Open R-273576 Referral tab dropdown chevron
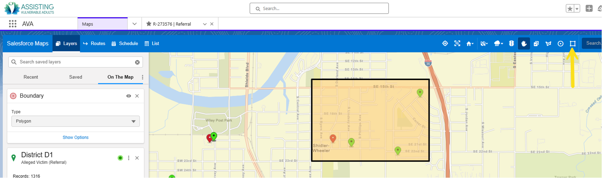This screenshot has height=178, width=602. [205, 24]
